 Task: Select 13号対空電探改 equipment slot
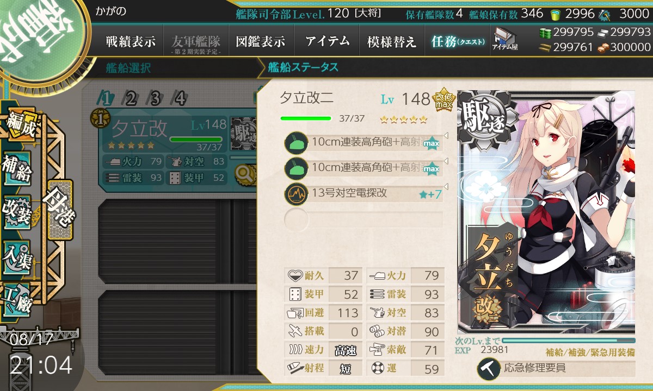(x=363, y=193)
